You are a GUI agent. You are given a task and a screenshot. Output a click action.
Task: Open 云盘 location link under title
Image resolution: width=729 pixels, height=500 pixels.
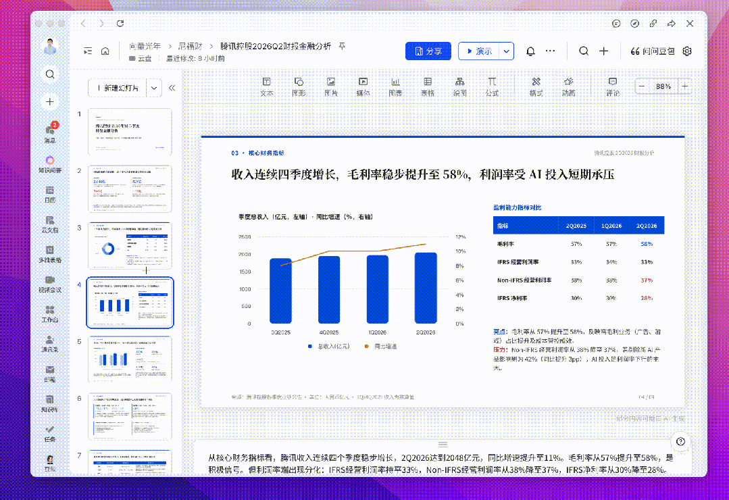pyautogui.click(x=141, y=59)
